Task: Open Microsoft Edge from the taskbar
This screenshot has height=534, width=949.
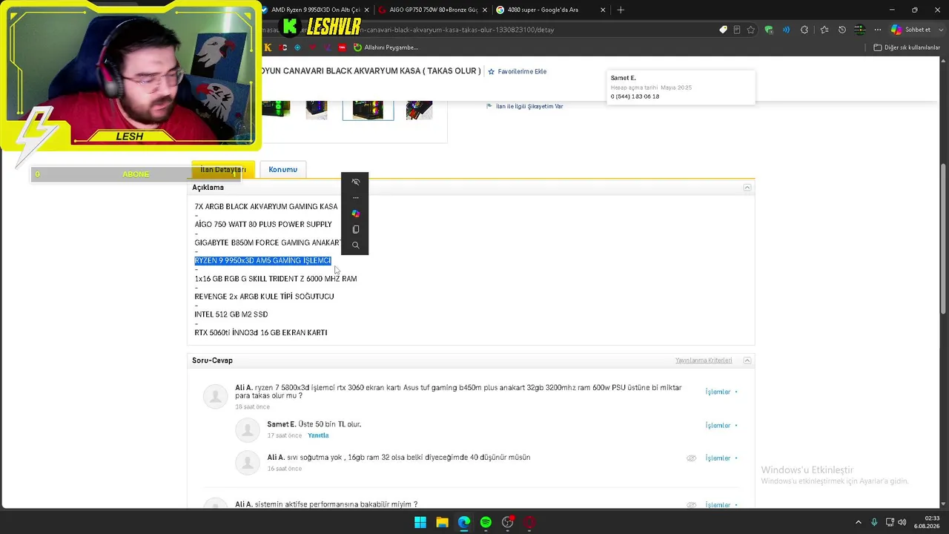Action: pos(464,522)
